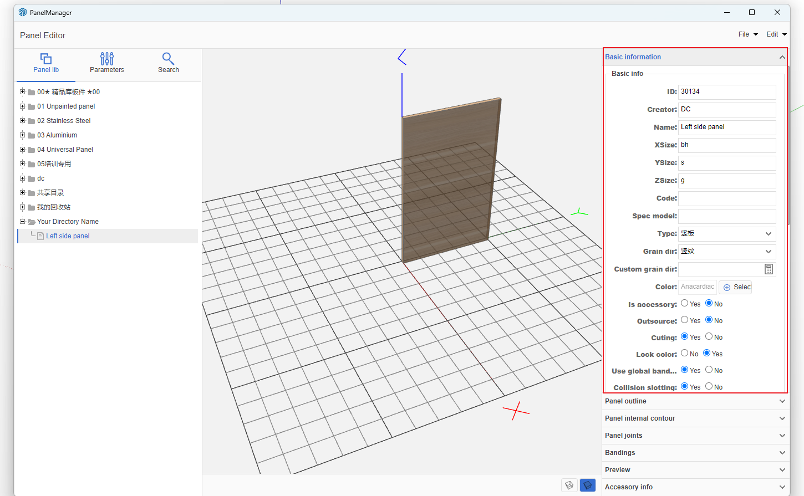804x496 pixels.
Task: Select the Left side panel file
Action: 68,236
